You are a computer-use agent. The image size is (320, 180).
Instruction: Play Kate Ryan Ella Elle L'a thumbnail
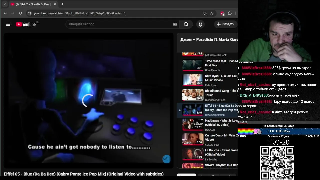point(193,80)
